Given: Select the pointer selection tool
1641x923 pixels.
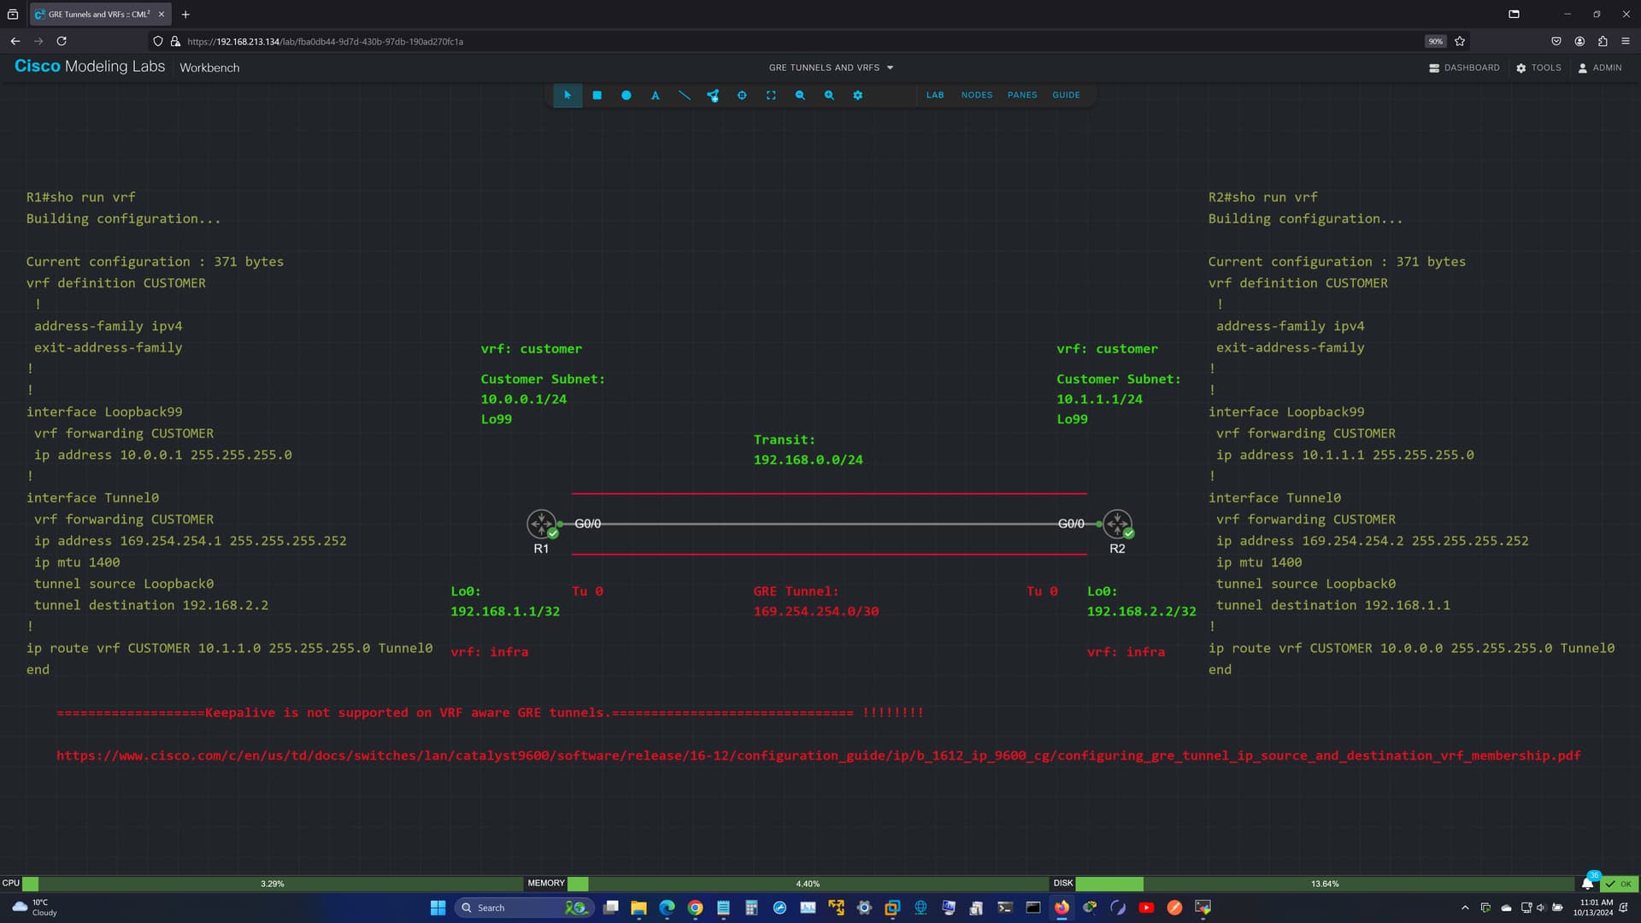Looking at the screenshot, I should click(568, 95).
